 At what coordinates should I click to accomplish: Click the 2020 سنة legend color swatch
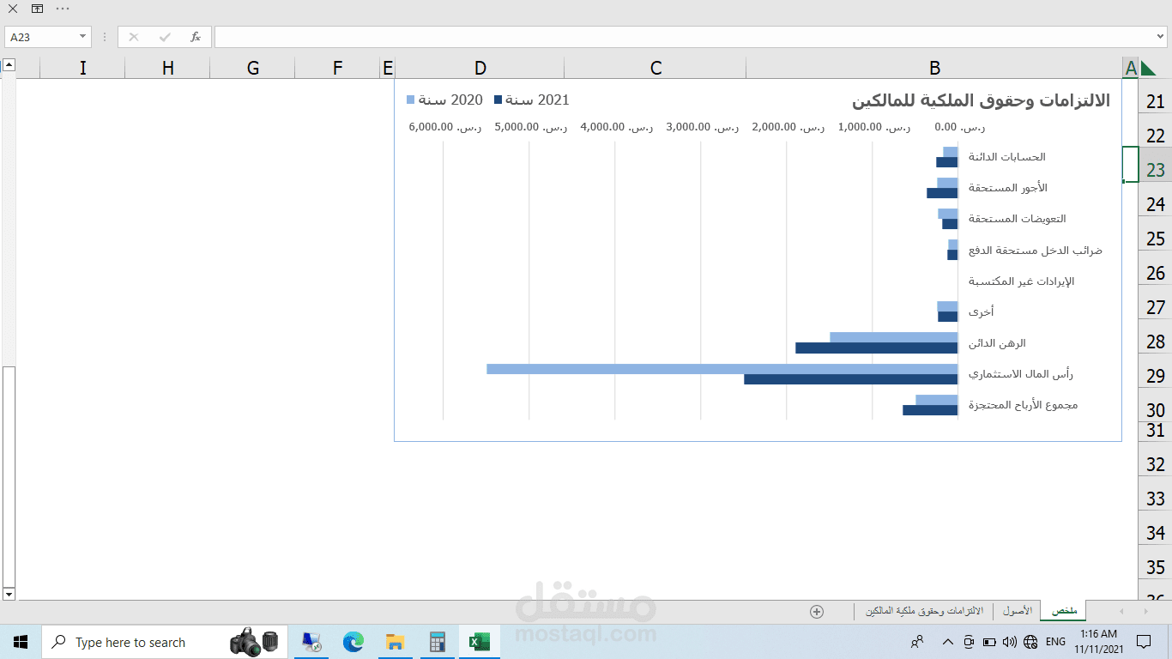[x=410, y=100]
